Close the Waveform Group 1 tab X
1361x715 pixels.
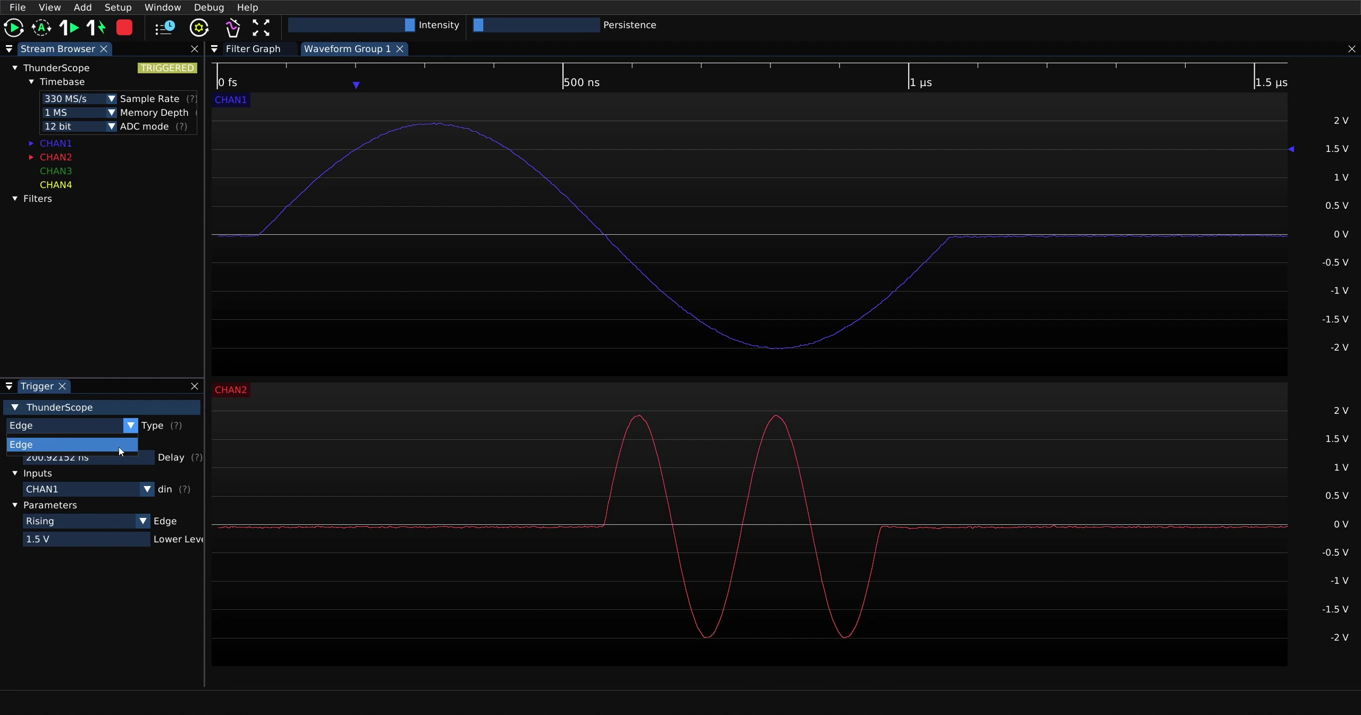coord(400,49)
